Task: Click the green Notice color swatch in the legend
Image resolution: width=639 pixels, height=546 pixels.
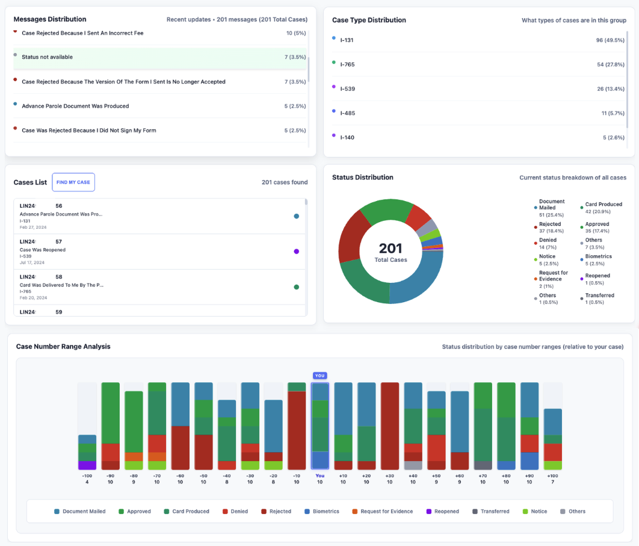Action: pyautogui.click(x=526, y=510)
